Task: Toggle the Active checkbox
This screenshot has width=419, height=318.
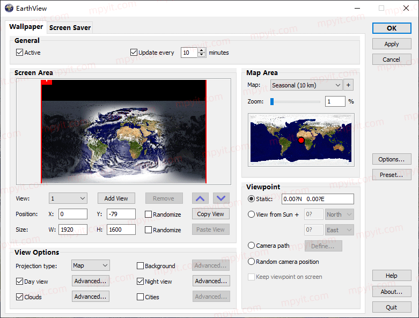Action: pyautogui.click(x=19, y=53)
